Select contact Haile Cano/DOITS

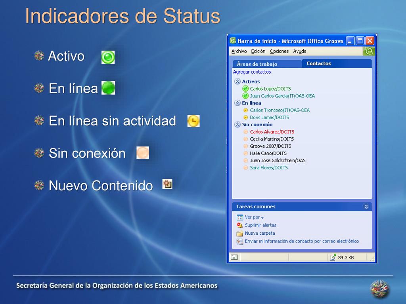(268, 153)
